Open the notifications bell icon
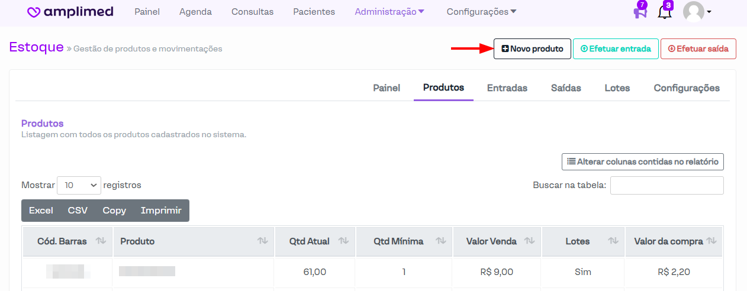The height and width of the screenshot is (291, 747). click(x=664, y=12)
